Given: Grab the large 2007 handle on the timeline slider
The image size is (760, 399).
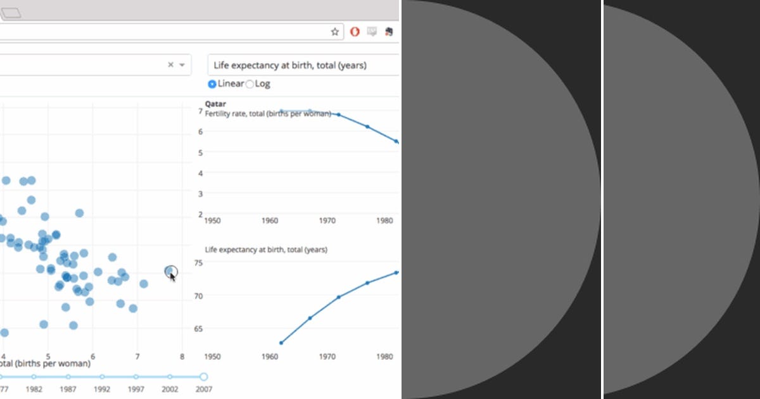Looking at the screenshot, I should (x=203, y=376).
